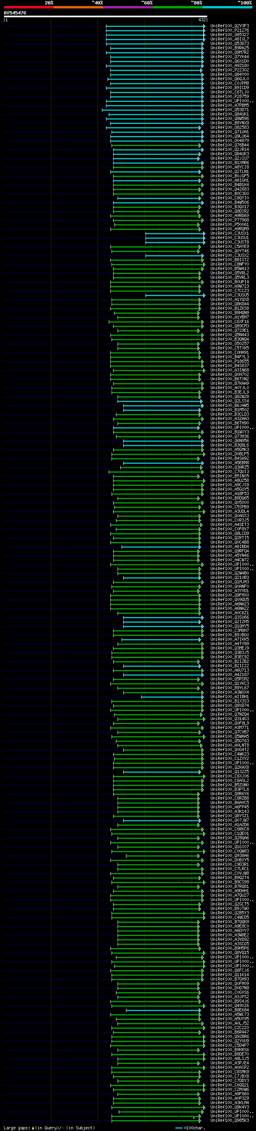Select the UniRef100_A3IN68 label
Image resolution: width=256 pixels, height=1131 pixels.
[230, 370]
